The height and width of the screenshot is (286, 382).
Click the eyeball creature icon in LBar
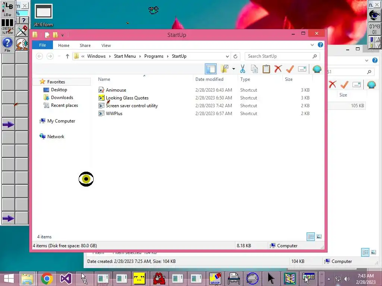[x=22, y=44]
